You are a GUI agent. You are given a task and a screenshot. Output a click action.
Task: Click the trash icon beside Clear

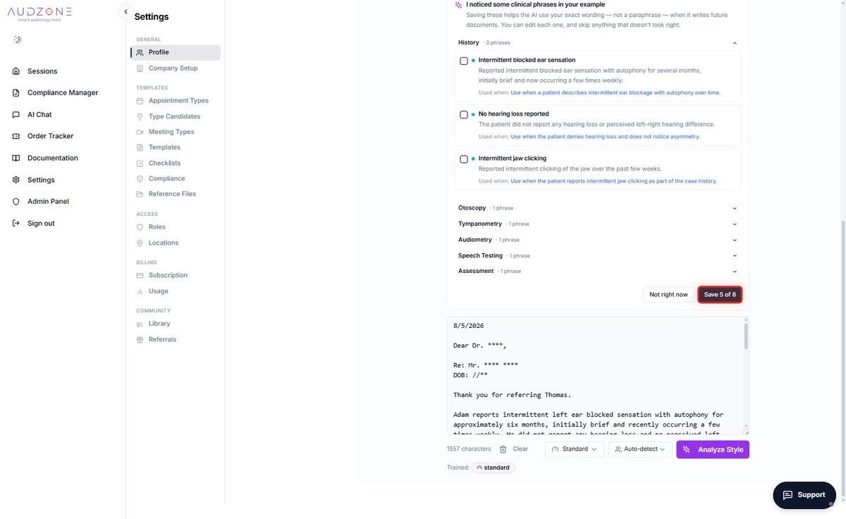tap(503, 449)
